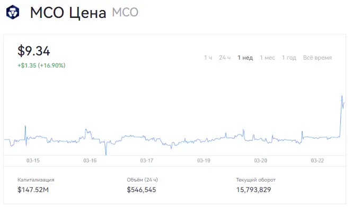Screen dimensions: 353x209
Task: Click the MCO Цена heading
Action: point(68,13)
